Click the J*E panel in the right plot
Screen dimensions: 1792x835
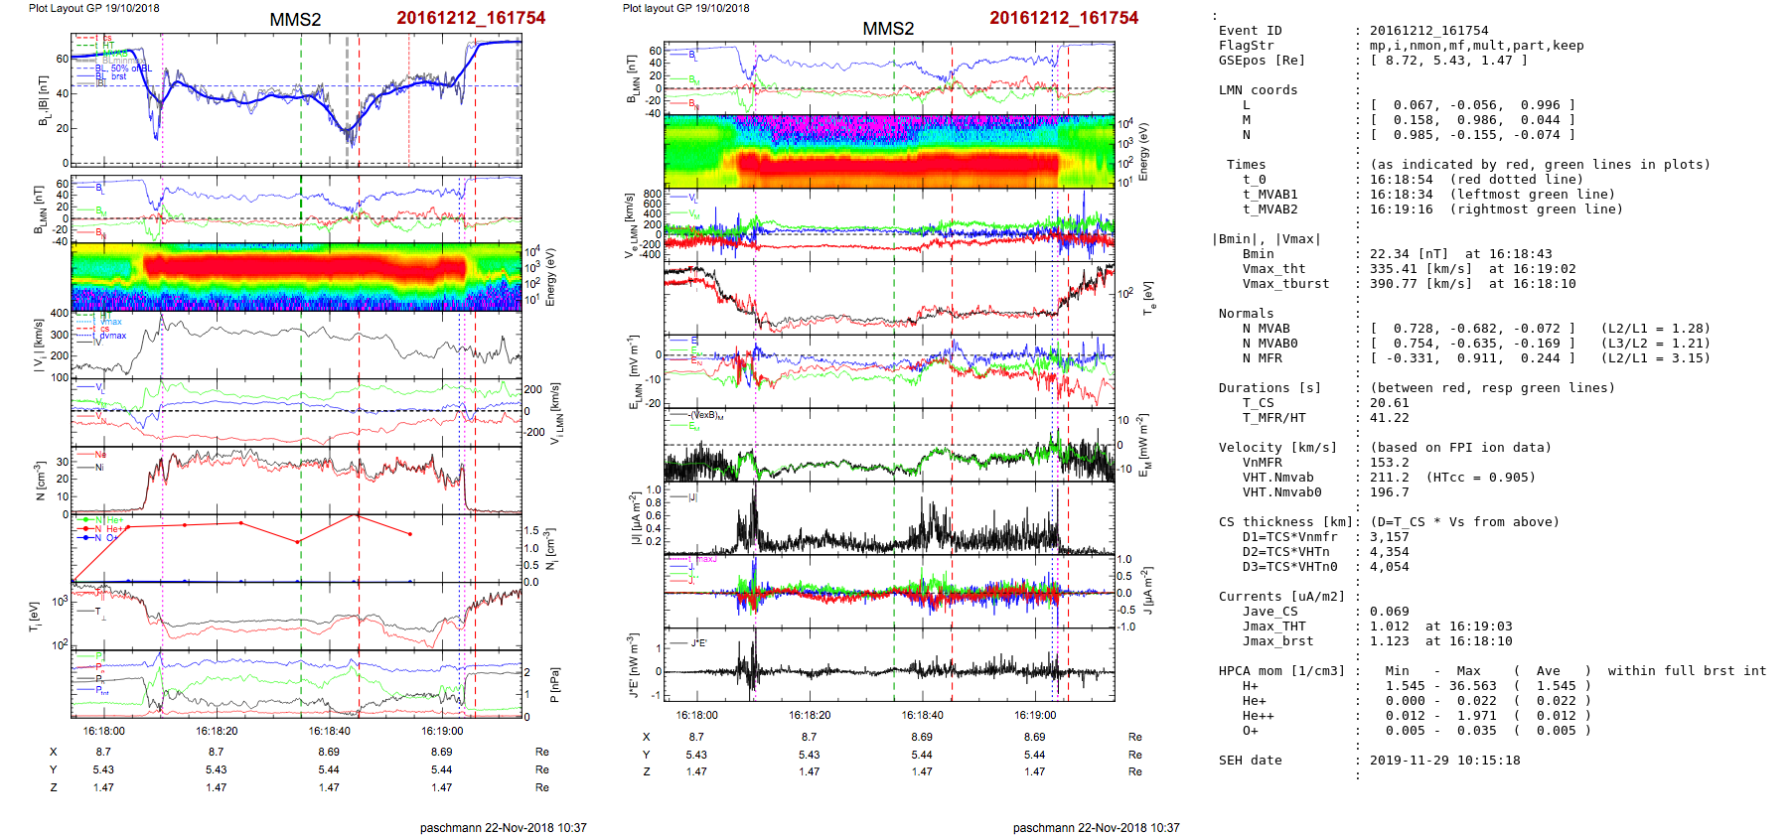(889, 666)
